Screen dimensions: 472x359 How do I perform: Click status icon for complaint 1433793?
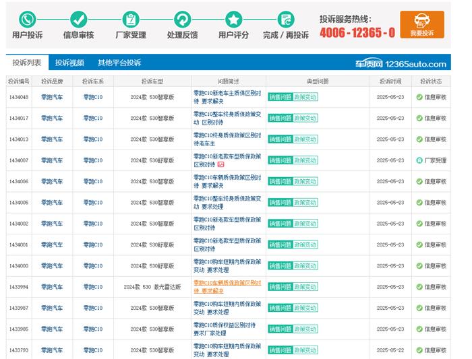tap(419, 350)
